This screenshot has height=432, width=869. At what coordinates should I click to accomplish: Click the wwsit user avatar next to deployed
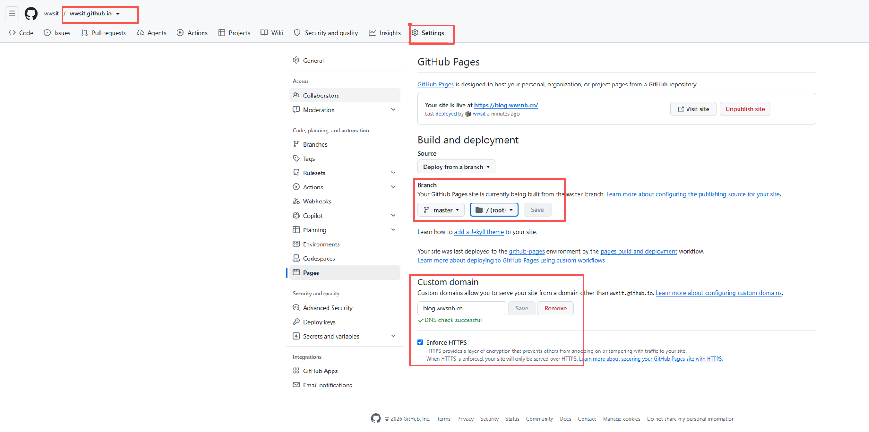click(x=468, y=114)
